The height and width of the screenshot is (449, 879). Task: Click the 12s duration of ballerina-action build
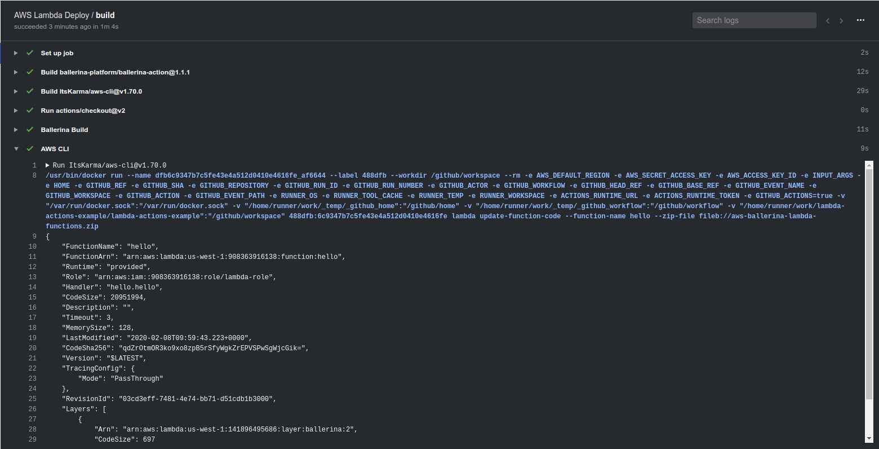[x=862, y=72]
